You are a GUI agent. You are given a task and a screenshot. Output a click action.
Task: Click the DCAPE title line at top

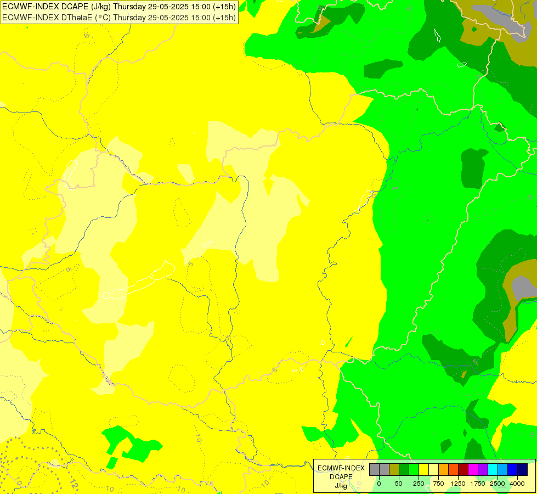pos(119,7)
